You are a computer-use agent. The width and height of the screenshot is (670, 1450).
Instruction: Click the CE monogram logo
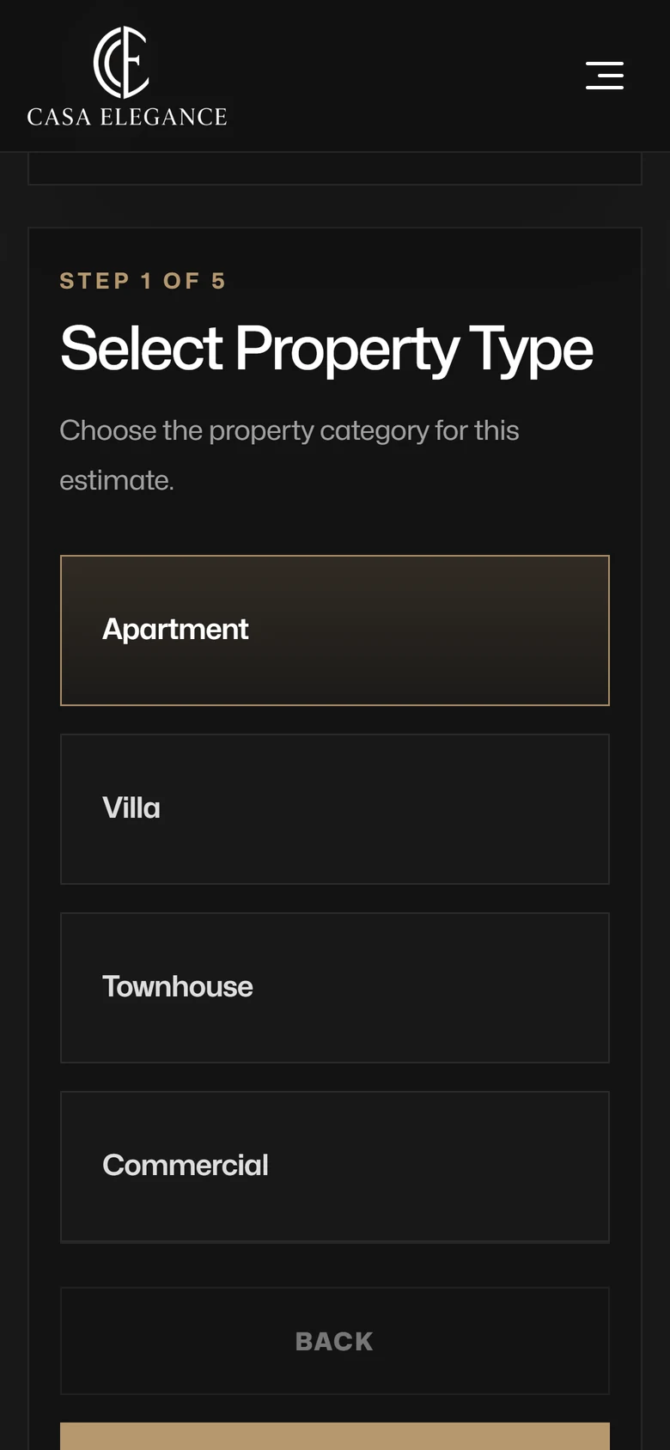pyautogui.click(x=121, y=62)
